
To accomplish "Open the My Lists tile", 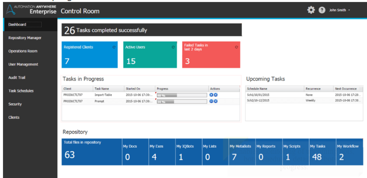I will click(215, 152).
